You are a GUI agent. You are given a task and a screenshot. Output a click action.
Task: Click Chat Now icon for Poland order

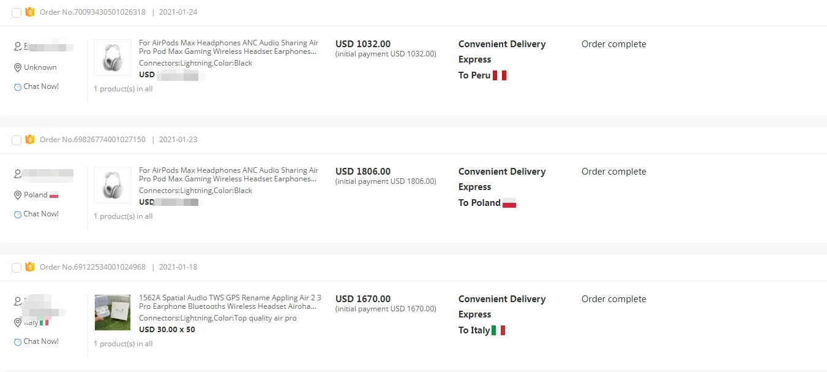18,214
